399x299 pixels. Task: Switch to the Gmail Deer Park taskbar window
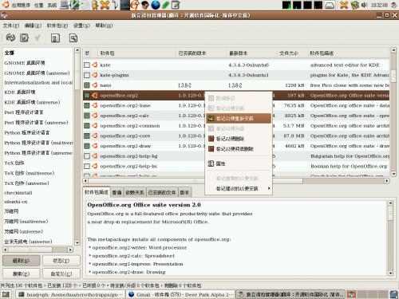coord(181,294)
